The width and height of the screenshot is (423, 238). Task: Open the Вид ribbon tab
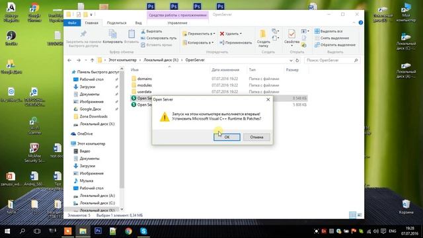[x=138, y=23]
